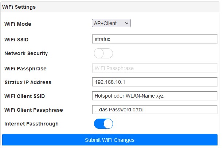Screen dimensions: 223x148
Task: Click the Stratux IP Address label
Action: 28,82
